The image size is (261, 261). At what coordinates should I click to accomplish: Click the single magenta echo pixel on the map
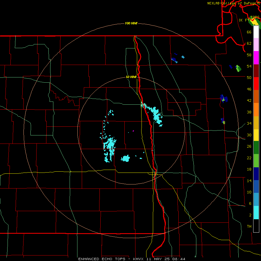pyautogui.click(x=133, y=131)
